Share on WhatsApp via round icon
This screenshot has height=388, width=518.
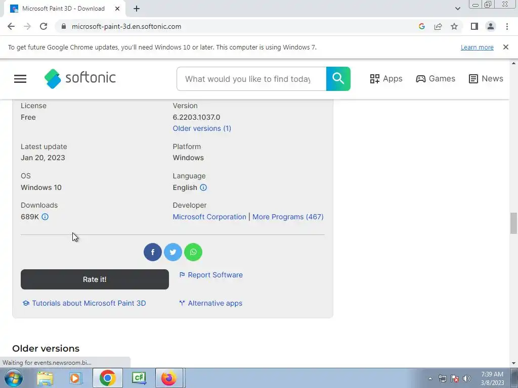pos(193,252)
